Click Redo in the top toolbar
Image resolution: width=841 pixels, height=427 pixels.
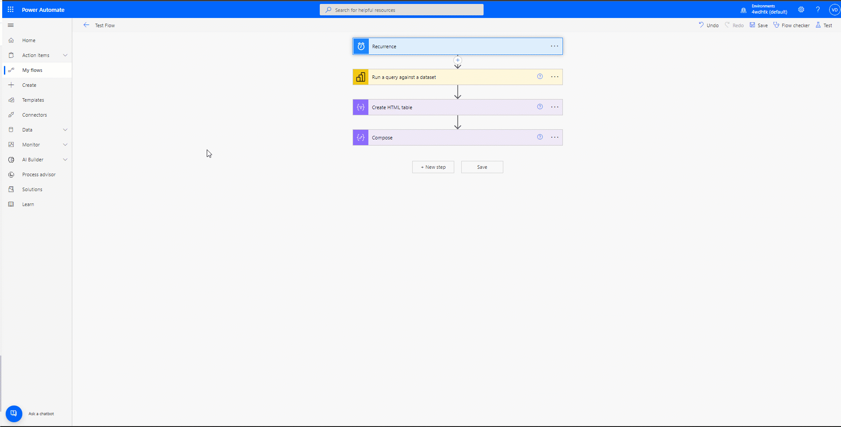point(734,25)
